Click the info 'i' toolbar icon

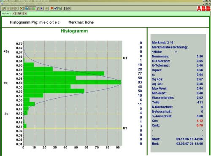pyautogui.click(x=65, y=8)
